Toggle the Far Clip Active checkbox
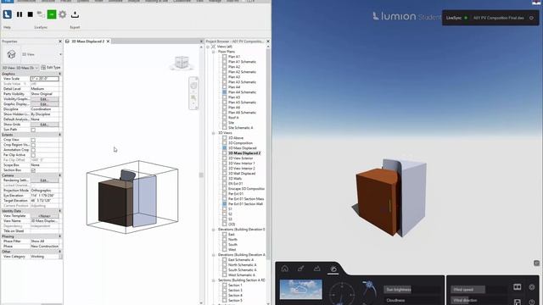Image resolution: width=543 pixels, height=305 pixels. point(33,155)
